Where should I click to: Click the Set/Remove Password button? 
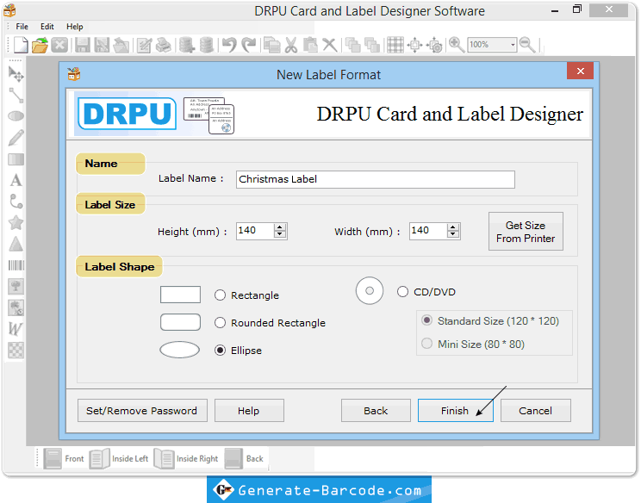coord(142,410)
